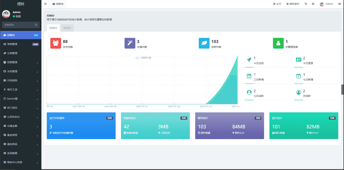The image size is (344, 170).
Task: Click the 实时 badge on 图片统计 card
Action: (332, 118)
